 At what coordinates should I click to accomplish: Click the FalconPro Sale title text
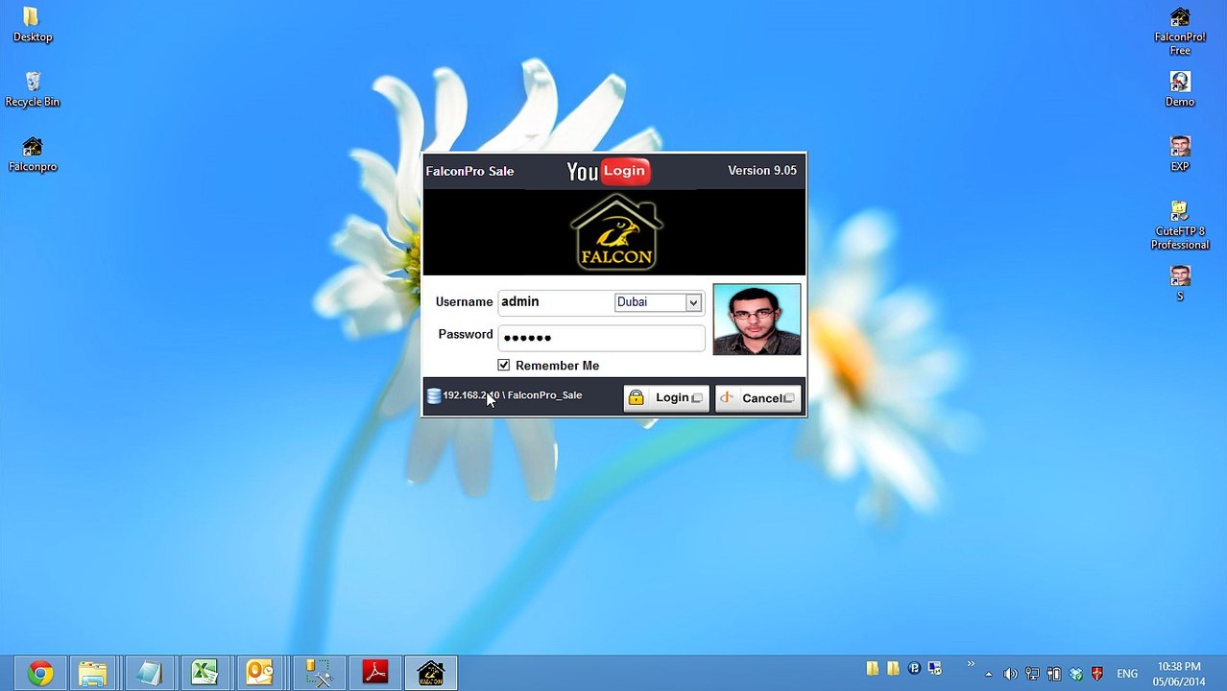click(469, 171)
